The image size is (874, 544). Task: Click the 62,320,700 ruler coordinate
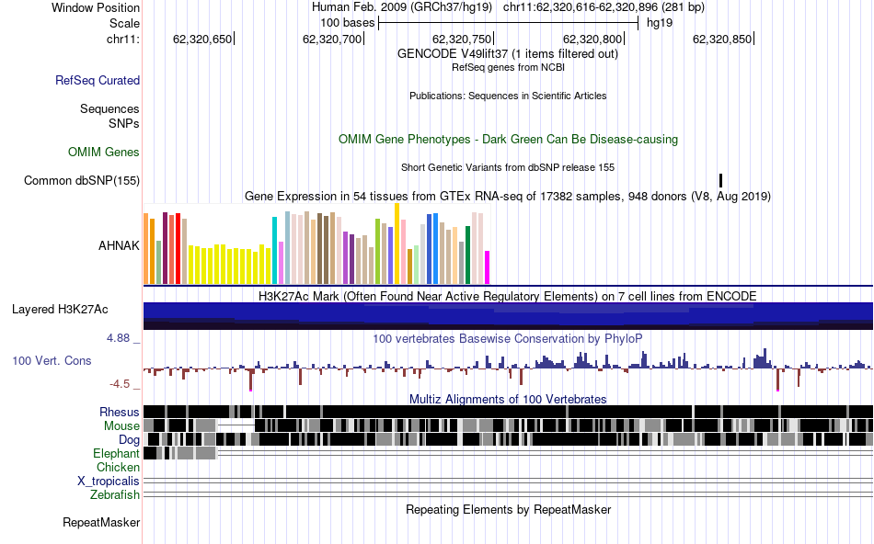(331, 39)
